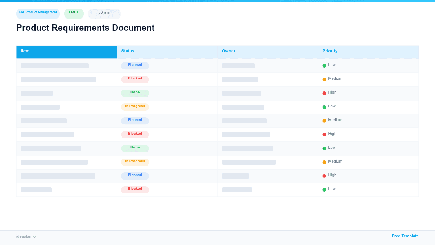This screenshot has height=245, width=435.
Task: Click the orange dot beside Medium in eighth row
Action: coord(324,162)
